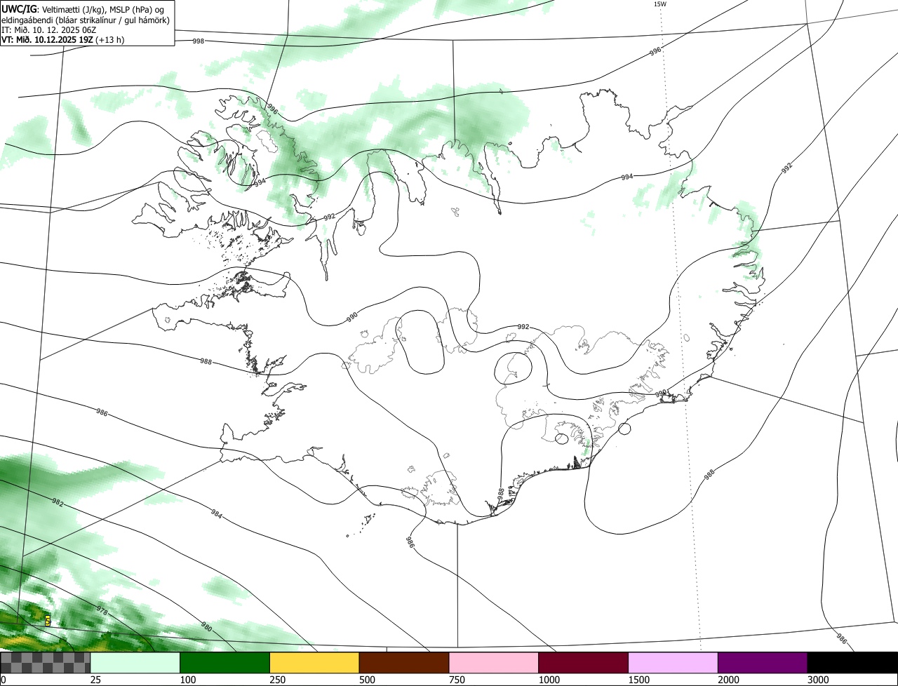Click the legend value '3000'
Image resolution: width=898 pixels, height=686 pixels.
pyautogui.click(x=818, y=680)
